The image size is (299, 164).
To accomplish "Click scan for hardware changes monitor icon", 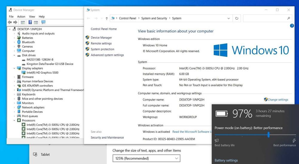I will (x=43, y=22).
